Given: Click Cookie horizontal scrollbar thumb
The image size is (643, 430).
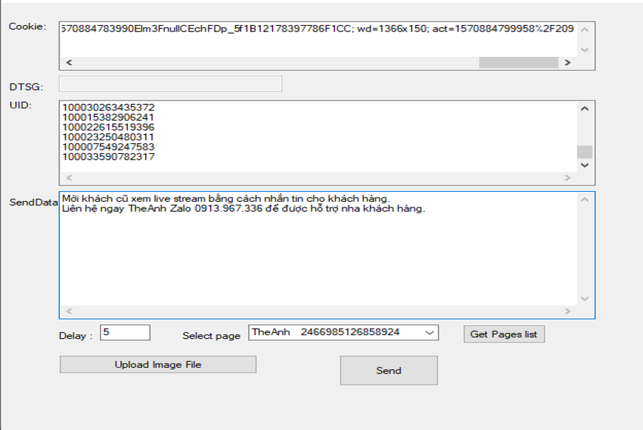Looking at the screenshot, I should coord(519,63).
